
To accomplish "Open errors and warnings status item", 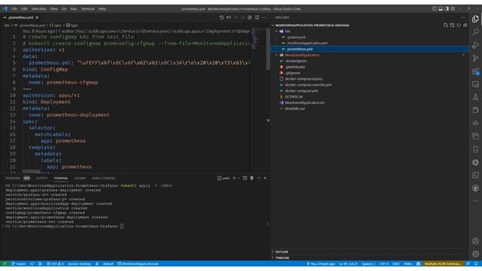I will click(55, 263).
